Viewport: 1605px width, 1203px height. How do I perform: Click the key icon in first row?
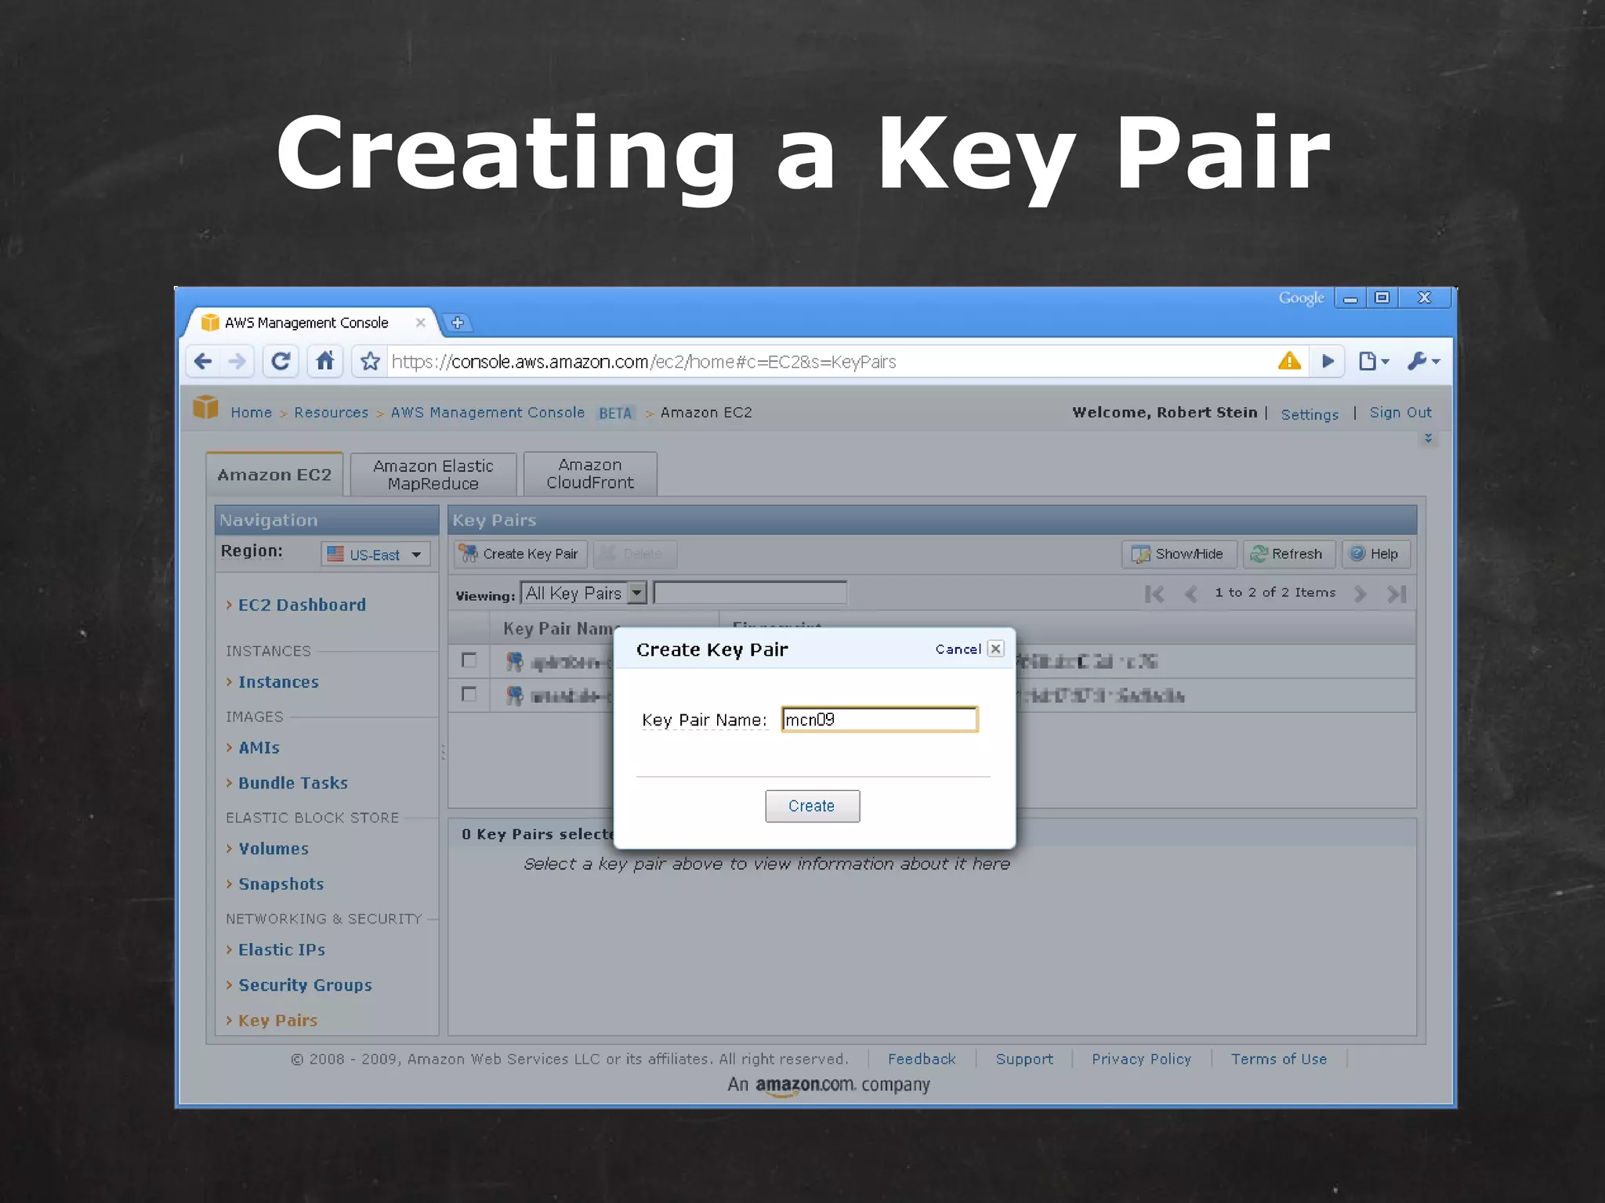click(514, 662)
